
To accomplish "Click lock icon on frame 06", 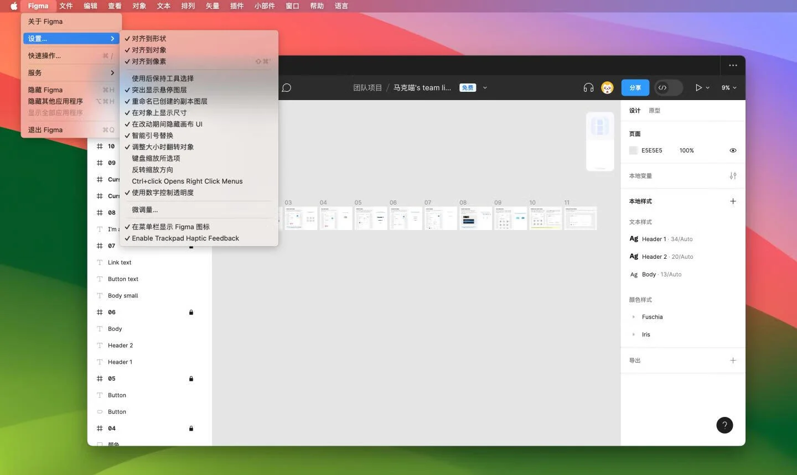I will pyautogui.click(x=191, y=312).
